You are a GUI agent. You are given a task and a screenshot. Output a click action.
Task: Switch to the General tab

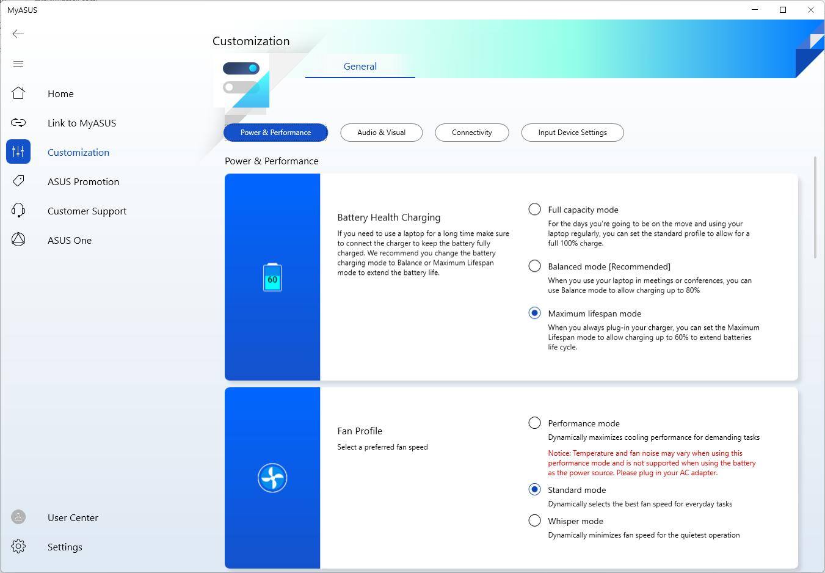point(360,67)
